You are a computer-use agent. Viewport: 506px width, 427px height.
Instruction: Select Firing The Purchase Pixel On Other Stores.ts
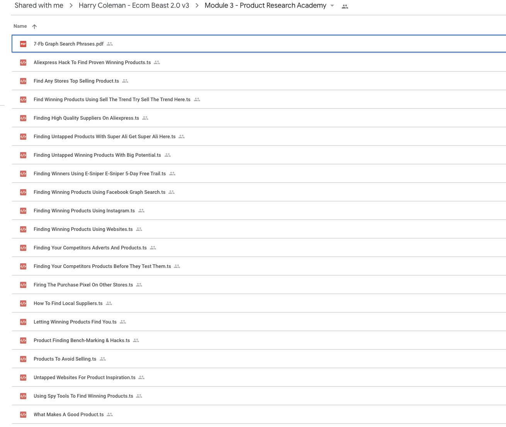[x=259, y=285]
